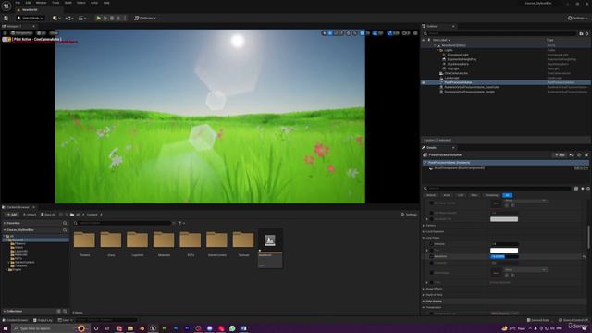Open the Blueprints toolbar dropdown icon
Viewport: 592px width, 333px height.
[68, 18]
